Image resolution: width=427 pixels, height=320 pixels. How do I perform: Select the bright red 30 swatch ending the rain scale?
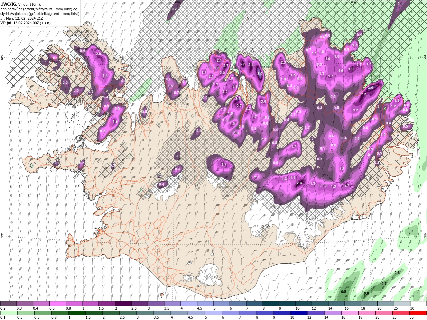[418, 313]
